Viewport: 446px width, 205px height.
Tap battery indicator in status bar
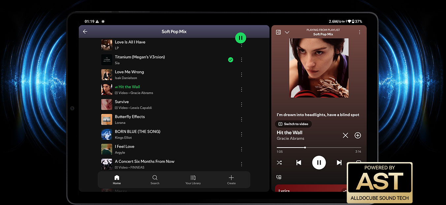tap(353, 21)
